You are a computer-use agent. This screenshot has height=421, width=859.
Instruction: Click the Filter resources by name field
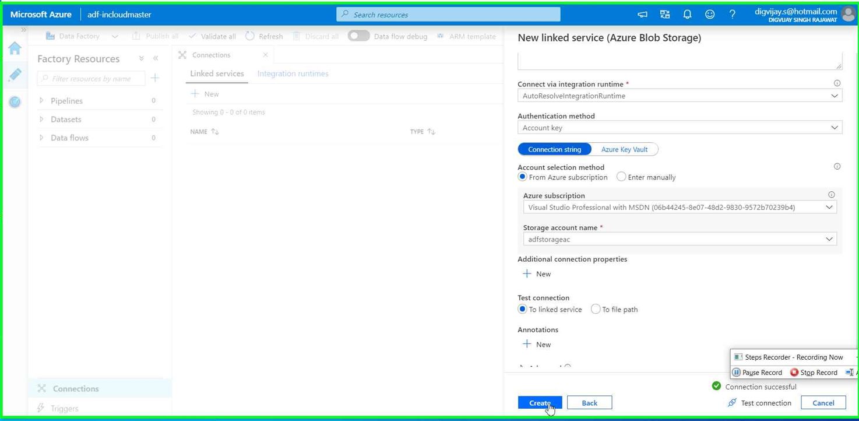(x=91, y=78)
